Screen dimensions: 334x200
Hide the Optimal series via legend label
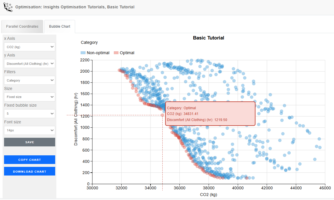(x=127, y=53)
